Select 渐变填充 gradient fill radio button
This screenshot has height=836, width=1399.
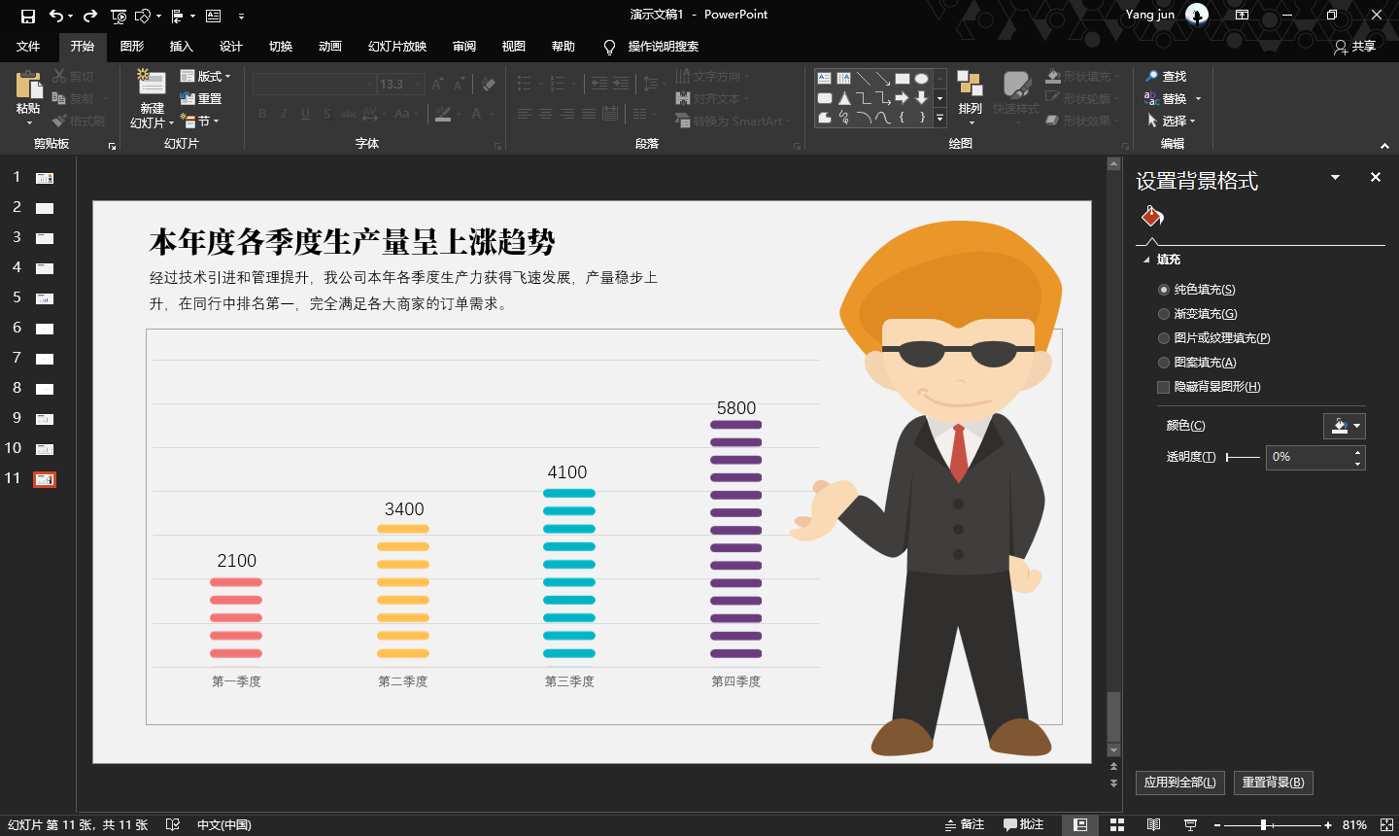coord(1164,314)
